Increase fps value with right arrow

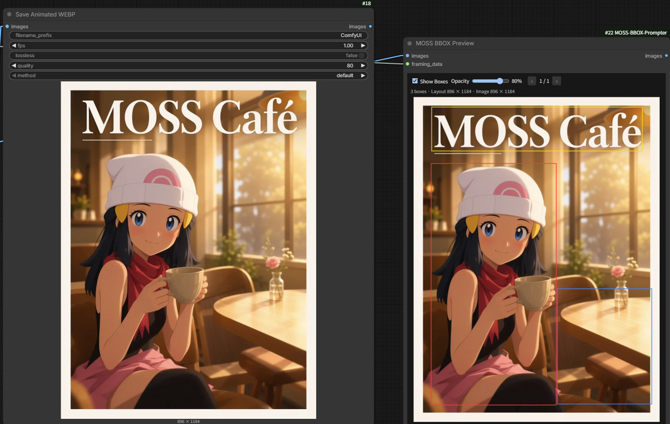[363, 45]
